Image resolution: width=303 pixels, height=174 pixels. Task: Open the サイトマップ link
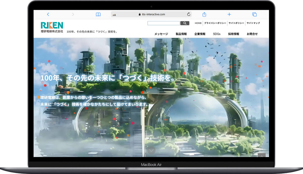pos(253,23)
